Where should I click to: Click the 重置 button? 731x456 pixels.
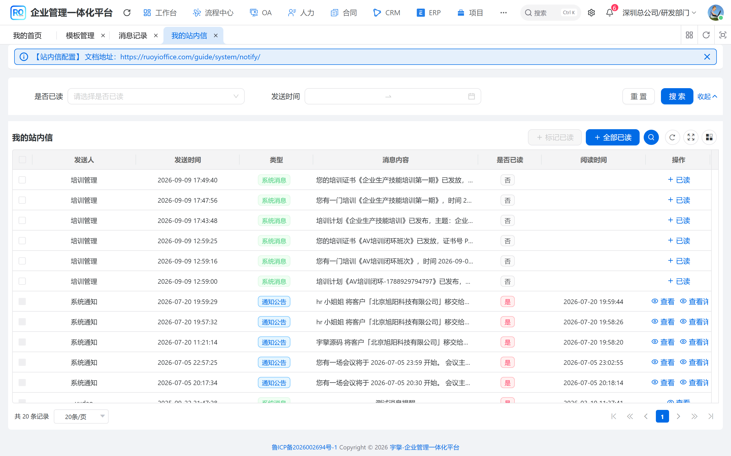639,97
